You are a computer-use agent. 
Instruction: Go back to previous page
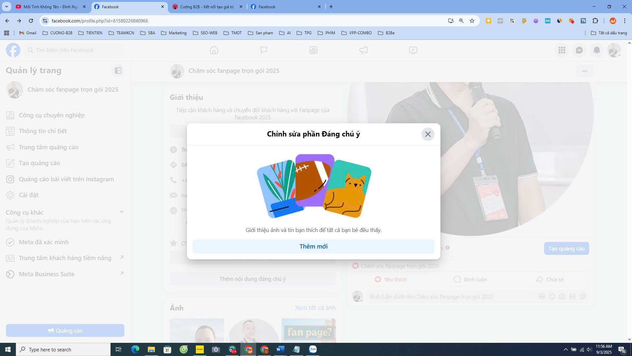7,21
